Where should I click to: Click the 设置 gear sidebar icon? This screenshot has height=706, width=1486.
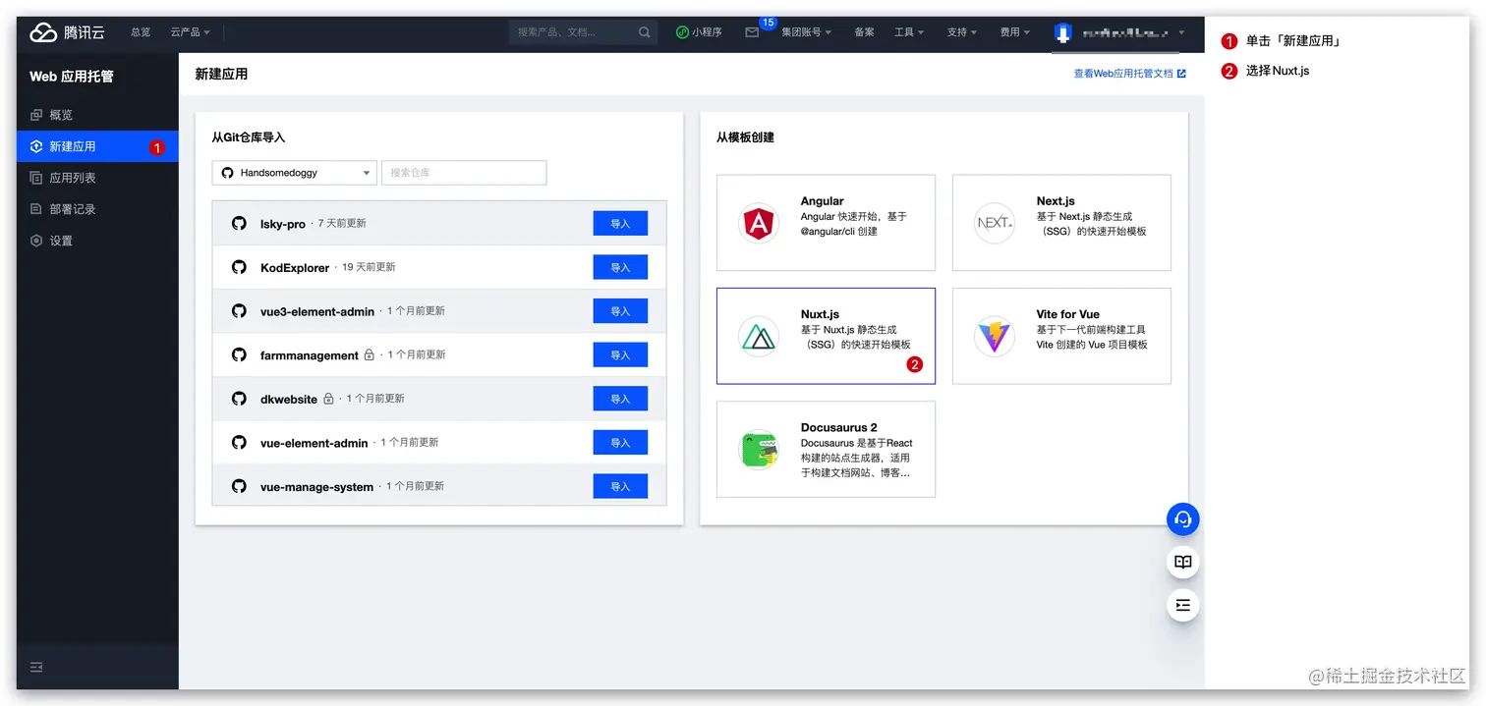[x=36, y=241]
